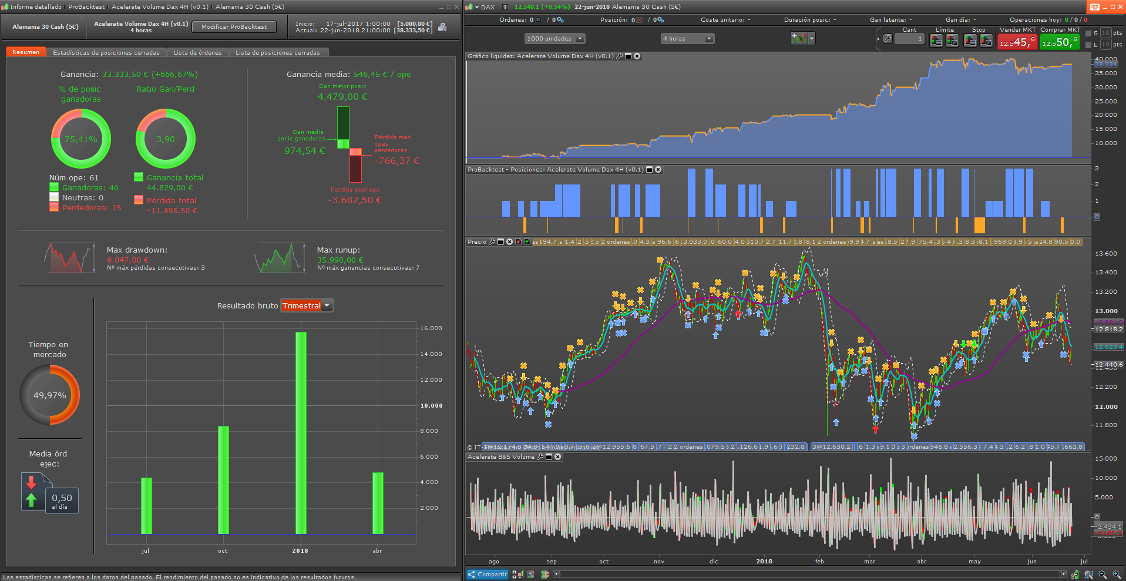The image size is (1126, 581).
Task: Open Estadísticas de posiciones cerradas tab
Action: (x=106, y=53)
